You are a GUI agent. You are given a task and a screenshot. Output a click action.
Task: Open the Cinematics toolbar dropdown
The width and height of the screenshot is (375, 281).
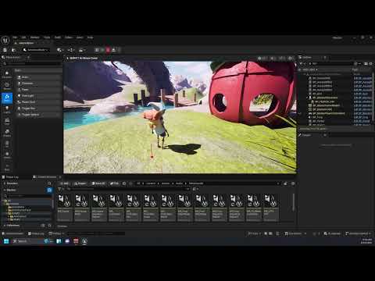pos(82,50)
